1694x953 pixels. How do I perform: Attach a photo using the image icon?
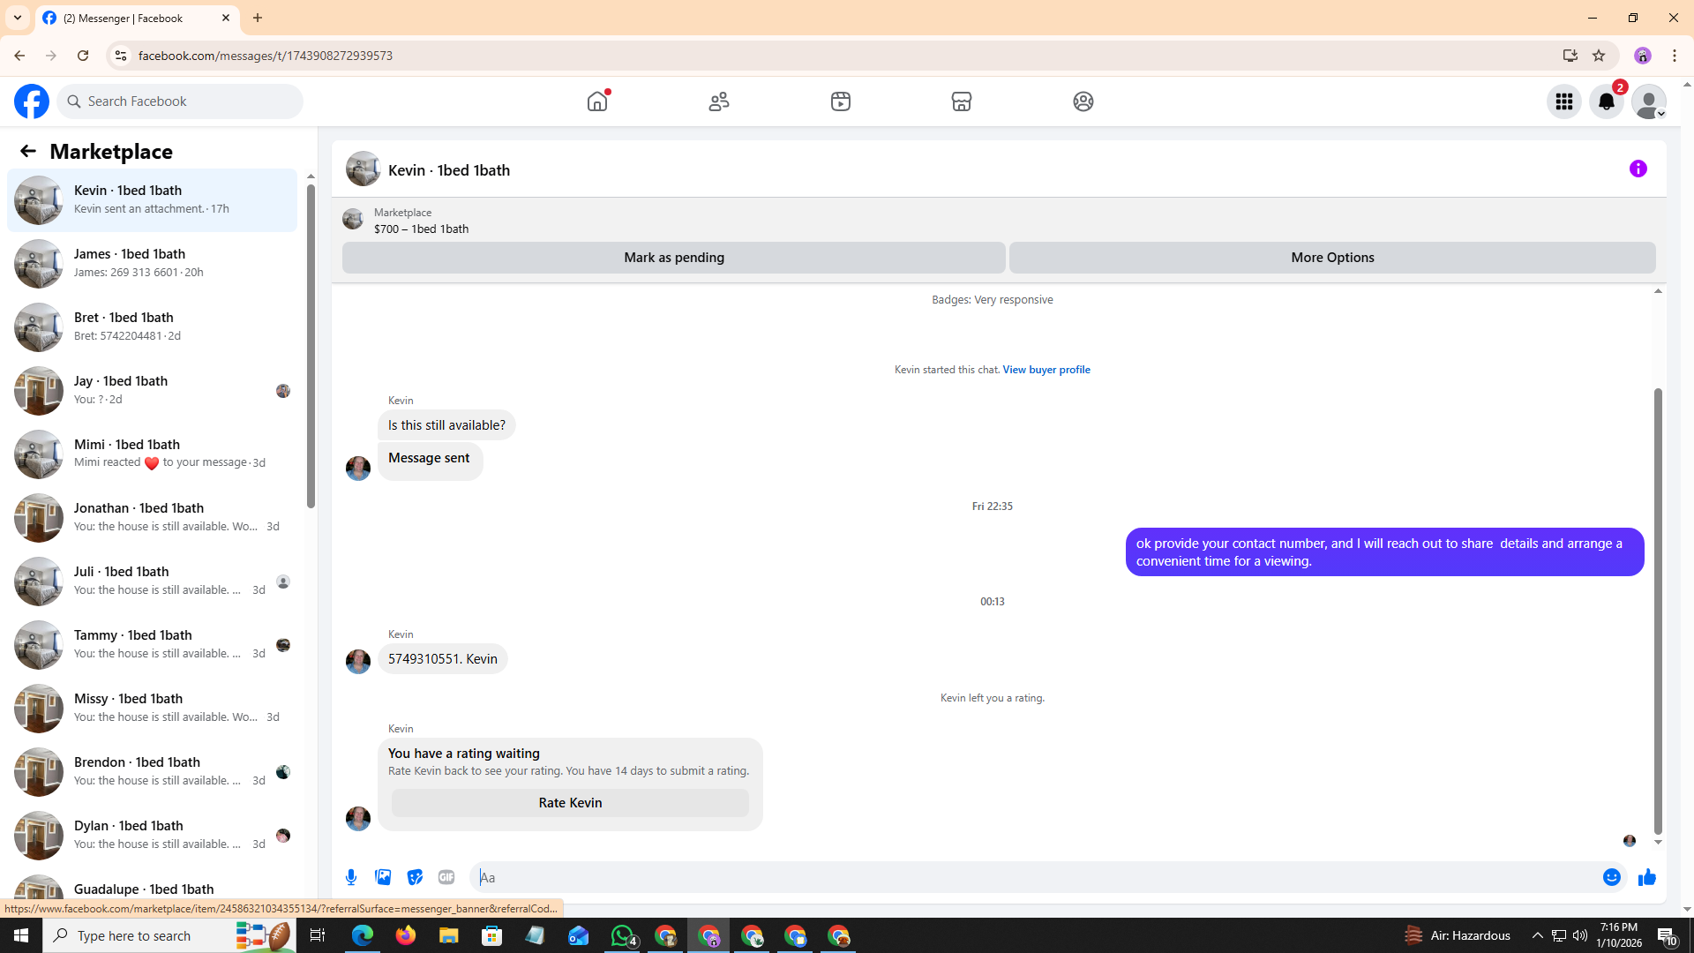pyautogui.click(x=383, y=877)
